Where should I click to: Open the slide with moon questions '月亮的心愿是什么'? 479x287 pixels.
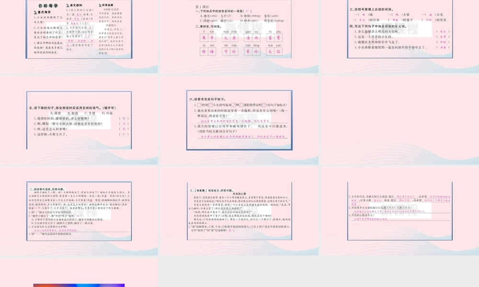[x=400, y=211]
